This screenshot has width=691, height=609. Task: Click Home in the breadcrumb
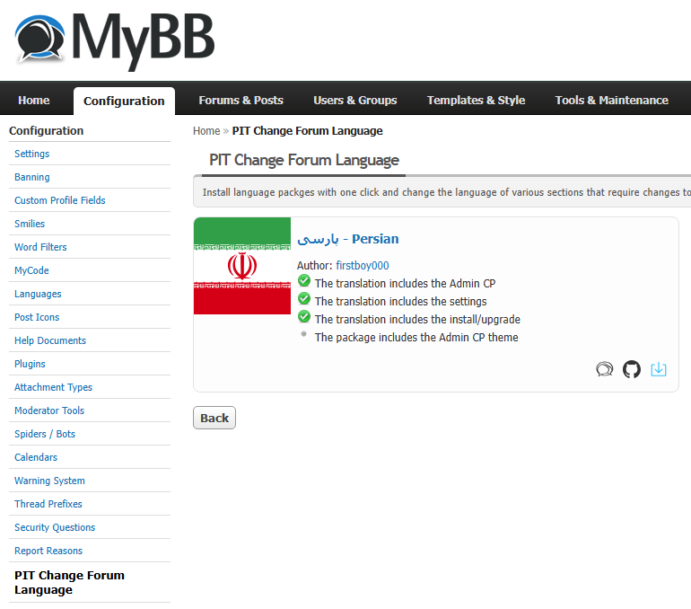206,131
